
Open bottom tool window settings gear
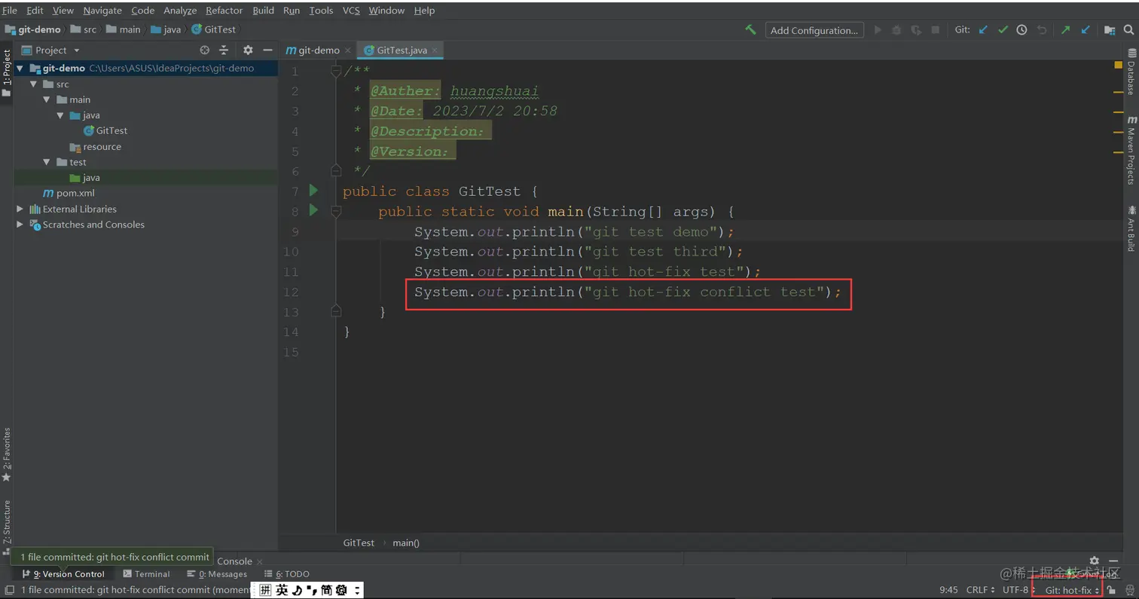pyautogui.click(x=1095, y=561)
